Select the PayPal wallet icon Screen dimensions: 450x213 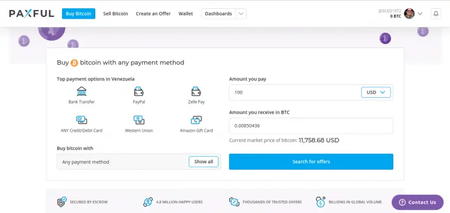tap(139, 91)
